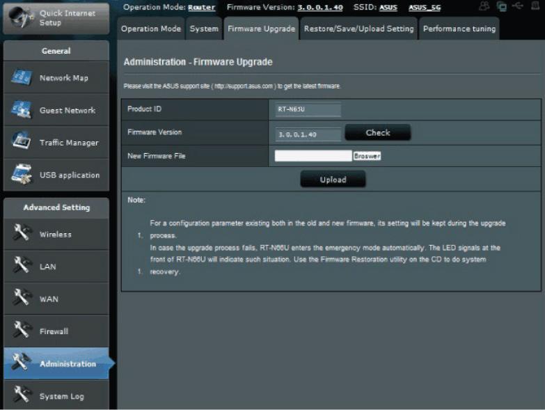Click the Product ID field RT-N65U
The image size is (545, 410).
pyautogui.click(x=308, y=109)
